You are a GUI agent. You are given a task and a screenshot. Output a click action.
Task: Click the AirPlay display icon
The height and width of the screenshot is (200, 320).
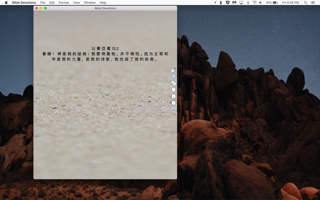point(241,2)
